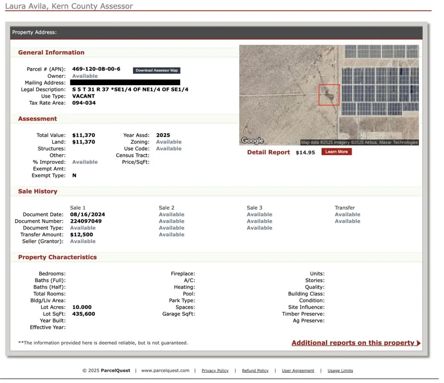Open Additional reports on this property
This screenshot has width=444, height=383.
coord(353,343)
